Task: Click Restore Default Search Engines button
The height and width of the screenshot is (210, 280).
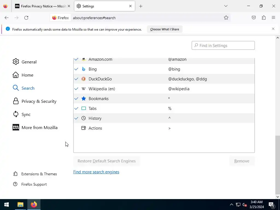Action: 107,161
